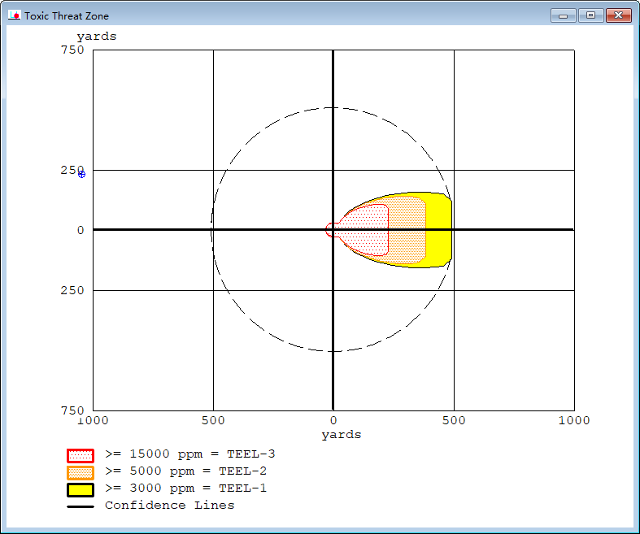
Task: Click the 'yards' label below the horizontal axis
Action: click(x=342, y=435)
